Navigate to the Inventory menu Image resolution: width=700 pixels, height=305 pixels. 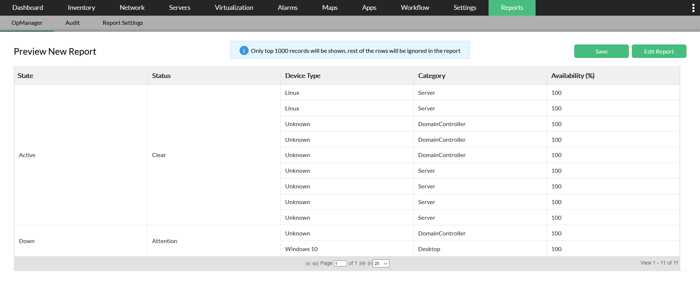point(81,8)
